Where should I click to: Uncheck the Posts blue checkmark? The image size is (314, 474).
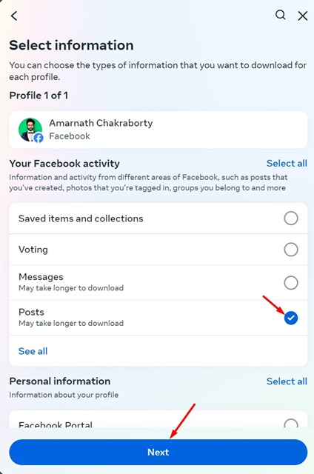click(291, 318)
